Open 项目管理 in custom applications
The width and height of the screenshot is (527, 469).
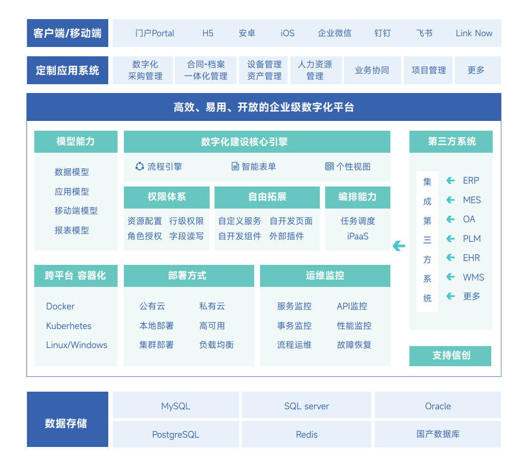click(428, 70)
